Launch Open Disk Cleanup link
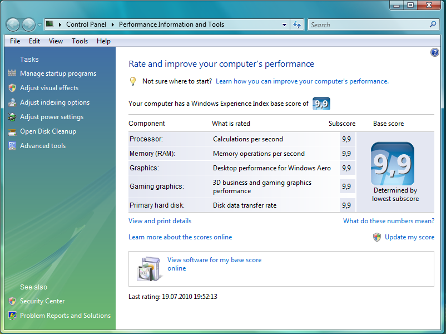446x334 pixels. pos(48,131)
